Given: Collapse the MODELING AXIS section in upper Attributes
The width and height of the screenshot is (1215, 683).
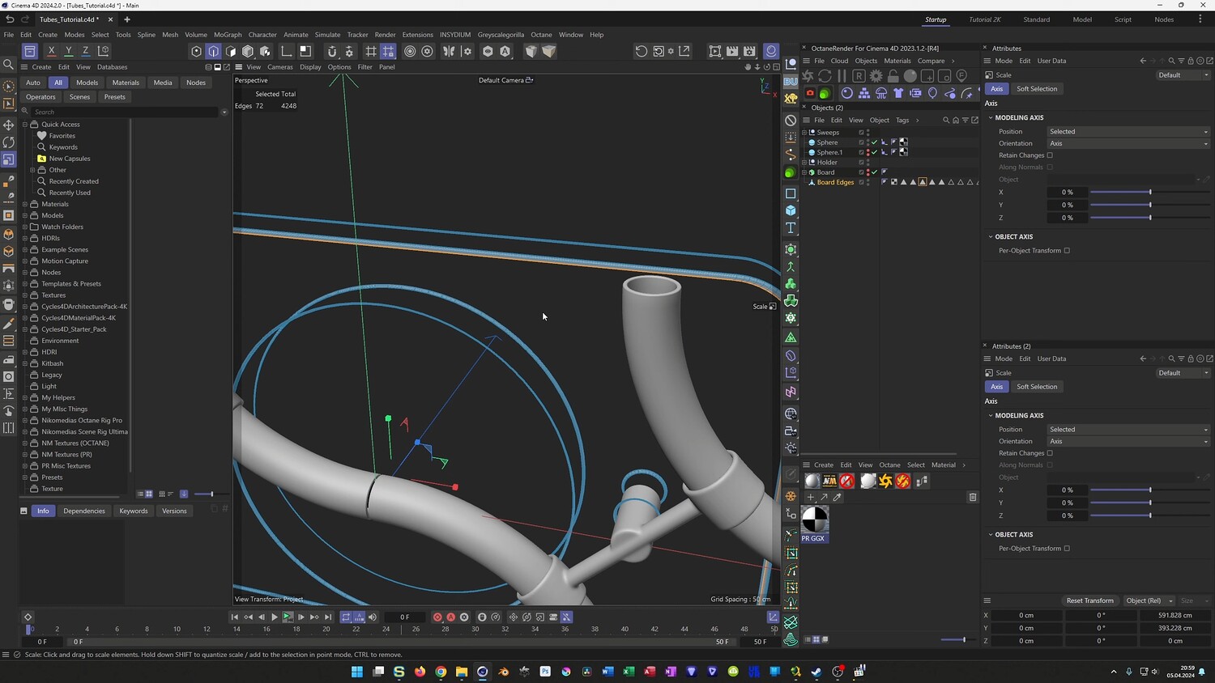Looking at the screenshot, I should click(991, 118).
